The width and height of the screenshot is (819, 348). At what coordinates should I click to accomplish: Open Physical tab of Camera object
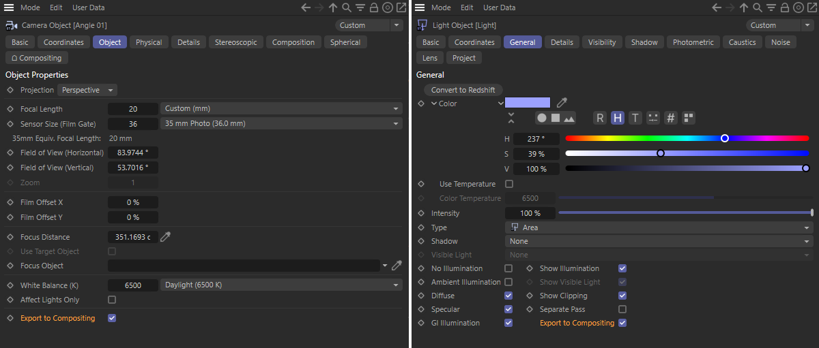point(149,42)
